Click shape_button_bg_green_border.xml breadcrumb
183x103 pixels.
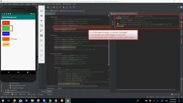click(72, 11)
